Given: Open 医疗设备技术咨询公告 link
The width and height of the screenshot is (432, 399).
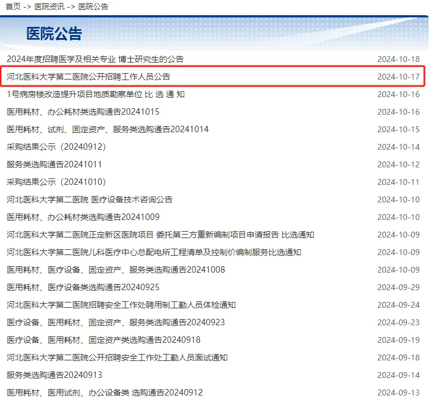Looking at the screenshot, I should click(89, 199).
